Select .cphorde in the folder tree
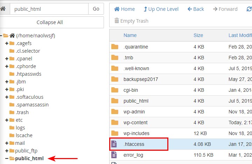252x164 pixels. click(26, 66)
